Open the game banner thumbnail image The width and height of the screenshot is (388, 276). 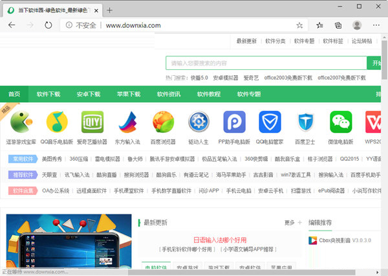point(69,241)
